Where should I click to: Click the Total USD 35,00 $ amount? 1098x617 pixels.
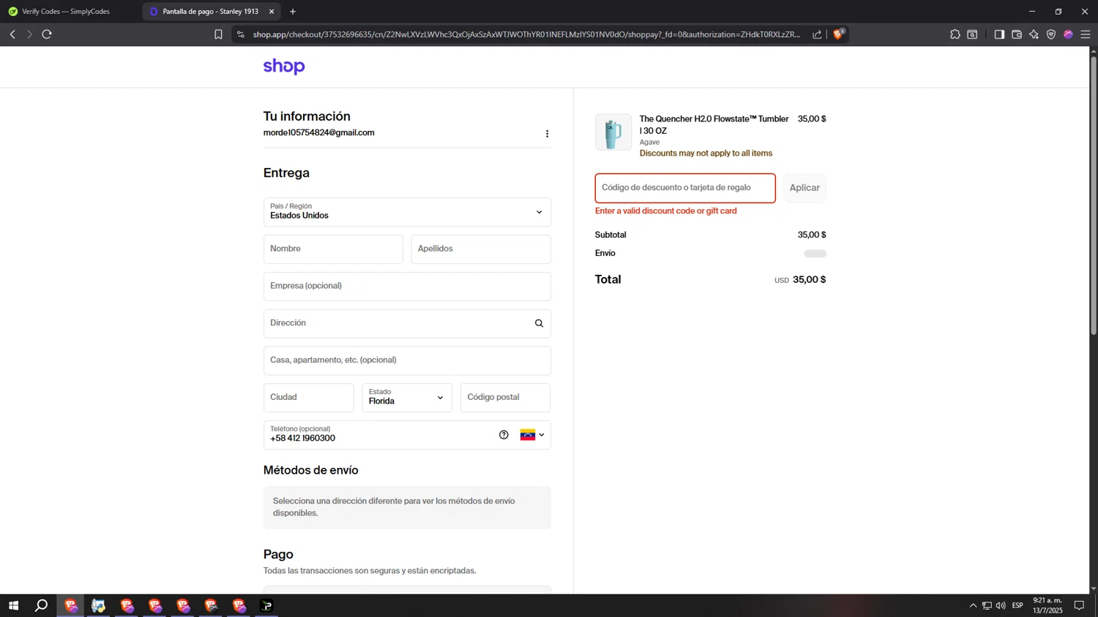pos(800,280)
